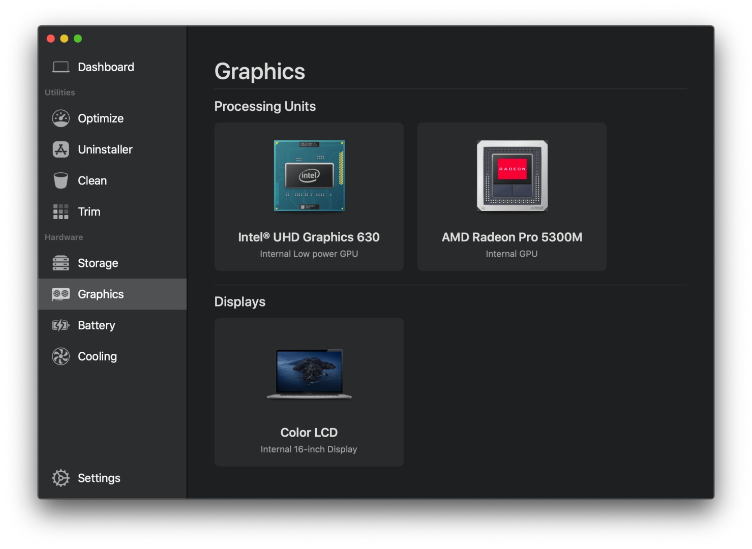Select the AMD Radeon chip image

coord(512,175)
